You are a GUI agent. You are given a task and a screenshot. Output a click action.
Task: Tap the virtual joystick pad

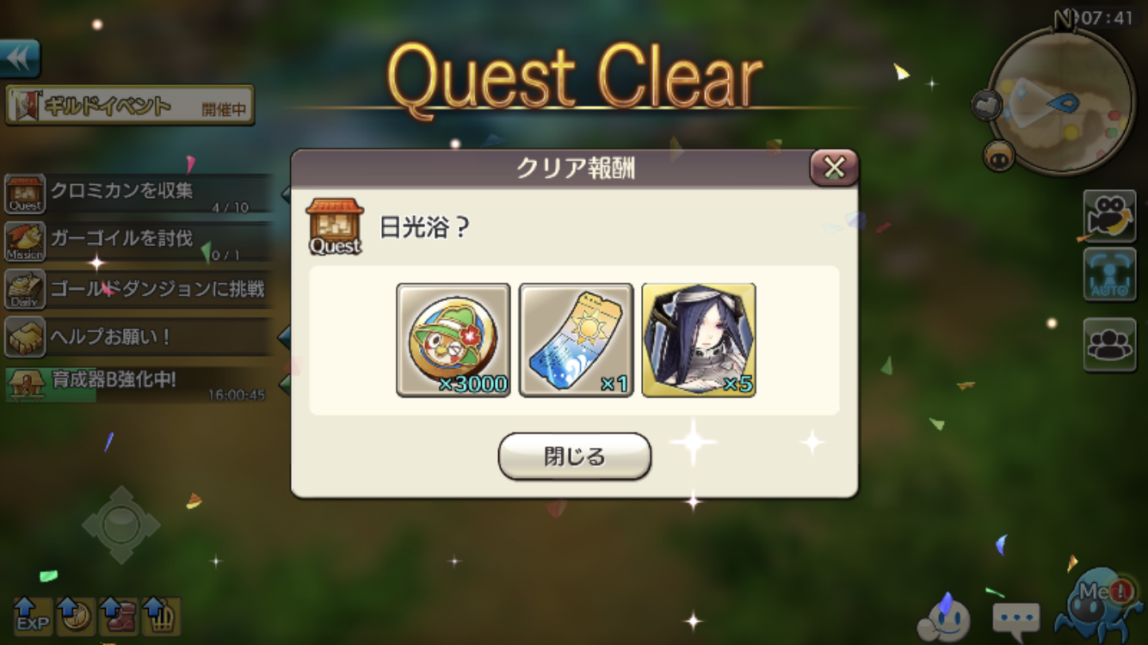121,525
